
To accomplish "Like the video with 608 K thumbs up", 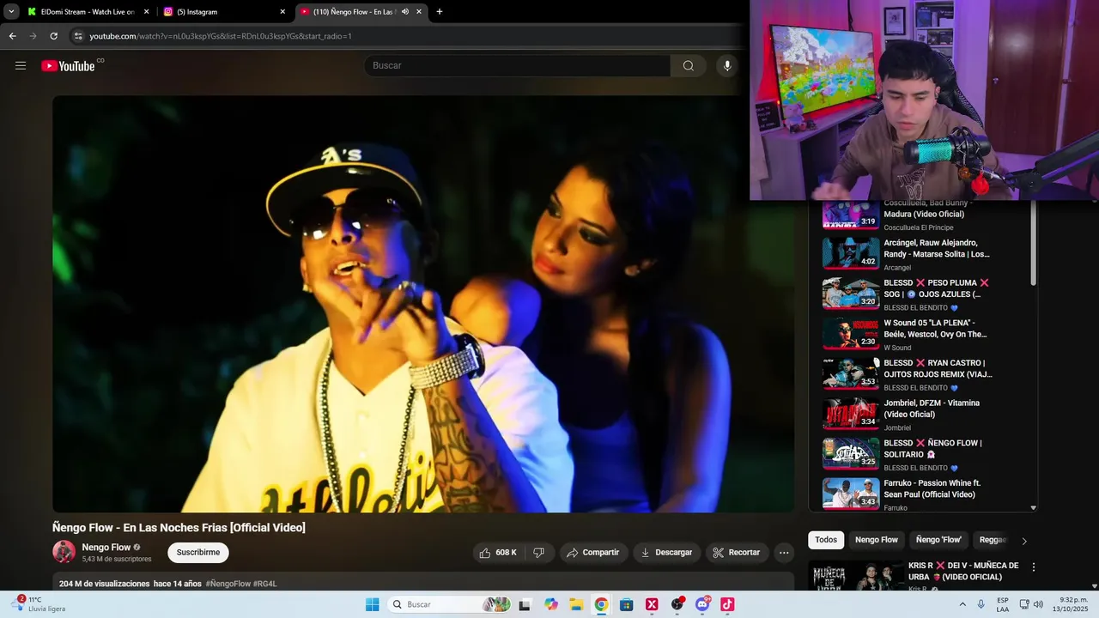I will pos(498,553).
